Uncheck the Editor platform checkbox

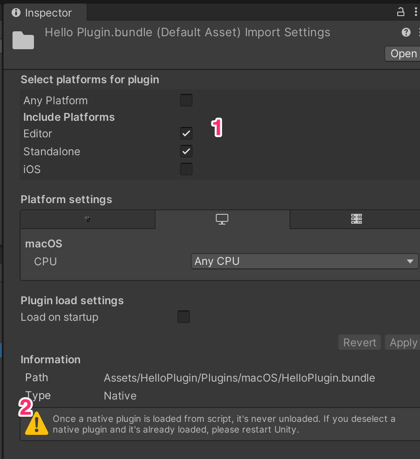186,133
